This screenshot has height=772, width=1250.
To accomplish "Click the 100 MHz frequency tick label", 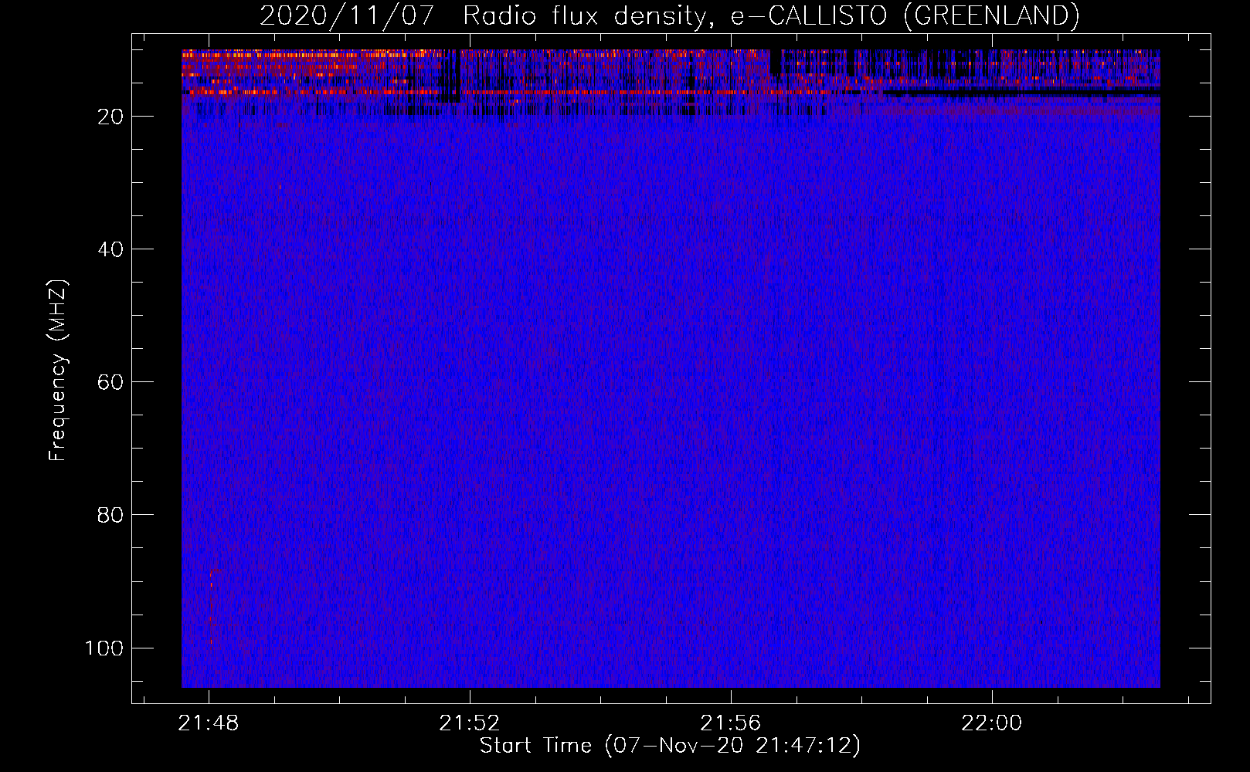I will [x=104, y=648].
